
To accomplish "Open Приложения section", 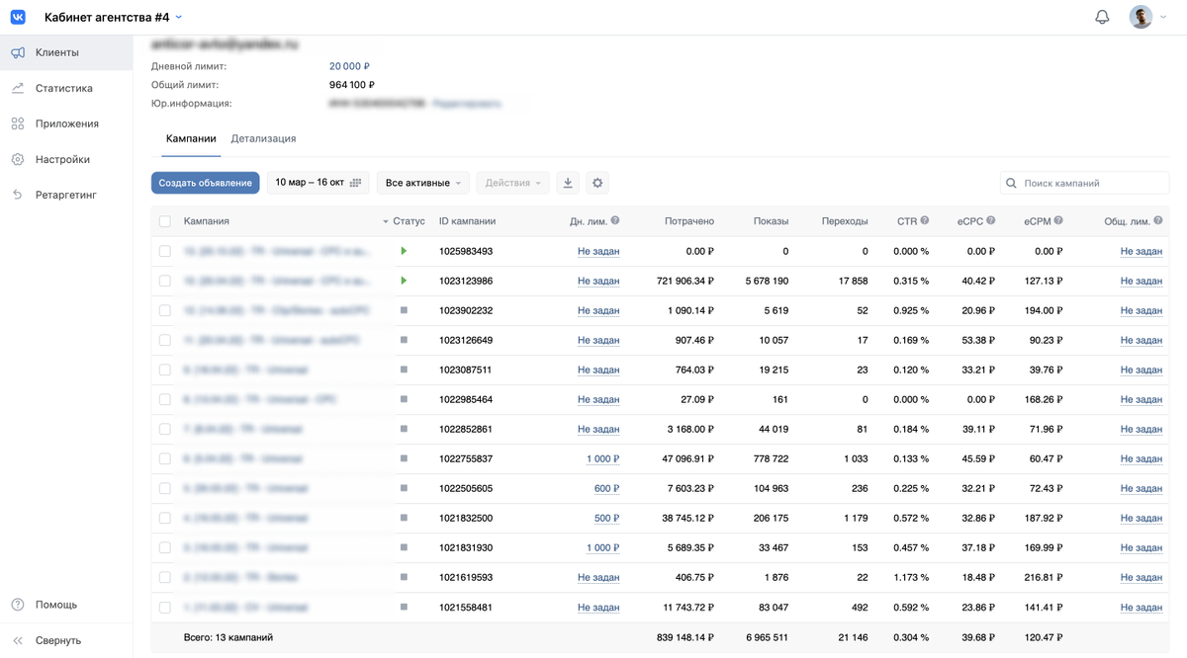I will pos(66,123).
